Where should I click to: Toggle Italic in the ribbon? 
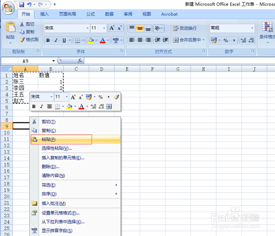(56, 41)
